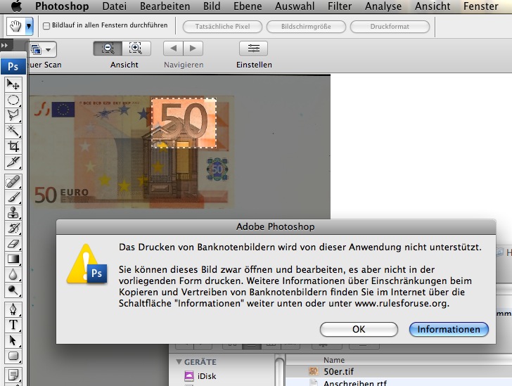Select the Brush tool
Viewport: 512px width, 386px height.
tap(13, 198)
